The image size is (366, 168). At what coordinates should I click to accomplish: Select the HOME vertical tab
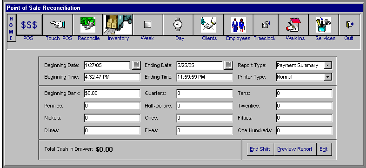11,28
